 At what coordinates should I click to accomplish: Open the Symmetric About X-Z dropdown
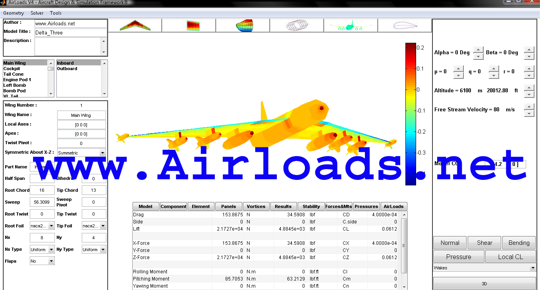coord(102,153)
